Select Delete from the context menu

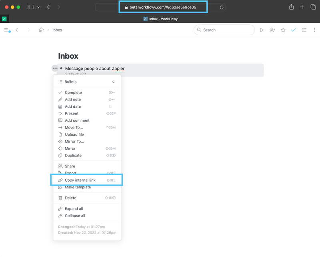70,198
